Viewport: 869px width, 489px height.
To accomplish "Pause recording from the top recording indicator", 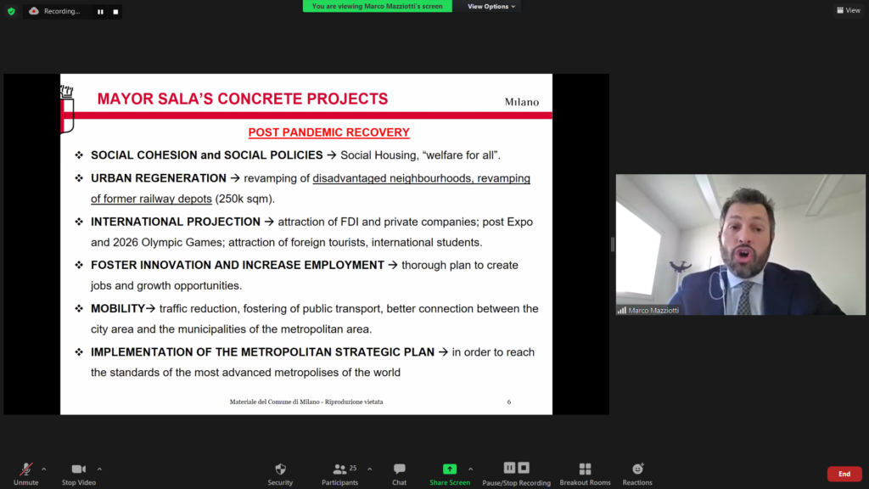I will (100, 12).
